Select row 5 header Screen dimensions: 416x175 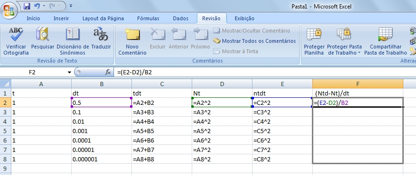tap(5, 131)
